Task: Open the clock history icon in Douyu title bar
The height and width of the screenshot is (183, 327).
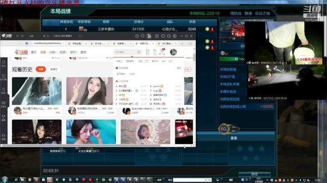Action: tap(137, 36)
